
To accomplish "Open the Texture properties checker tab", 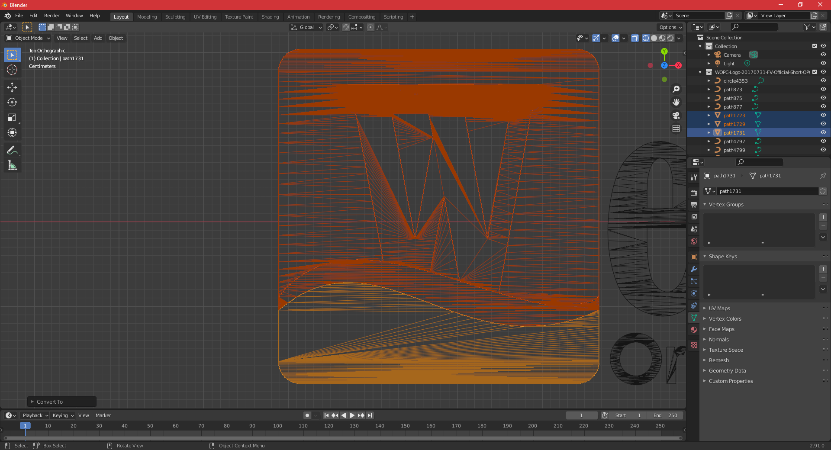I will coord(694,345).
